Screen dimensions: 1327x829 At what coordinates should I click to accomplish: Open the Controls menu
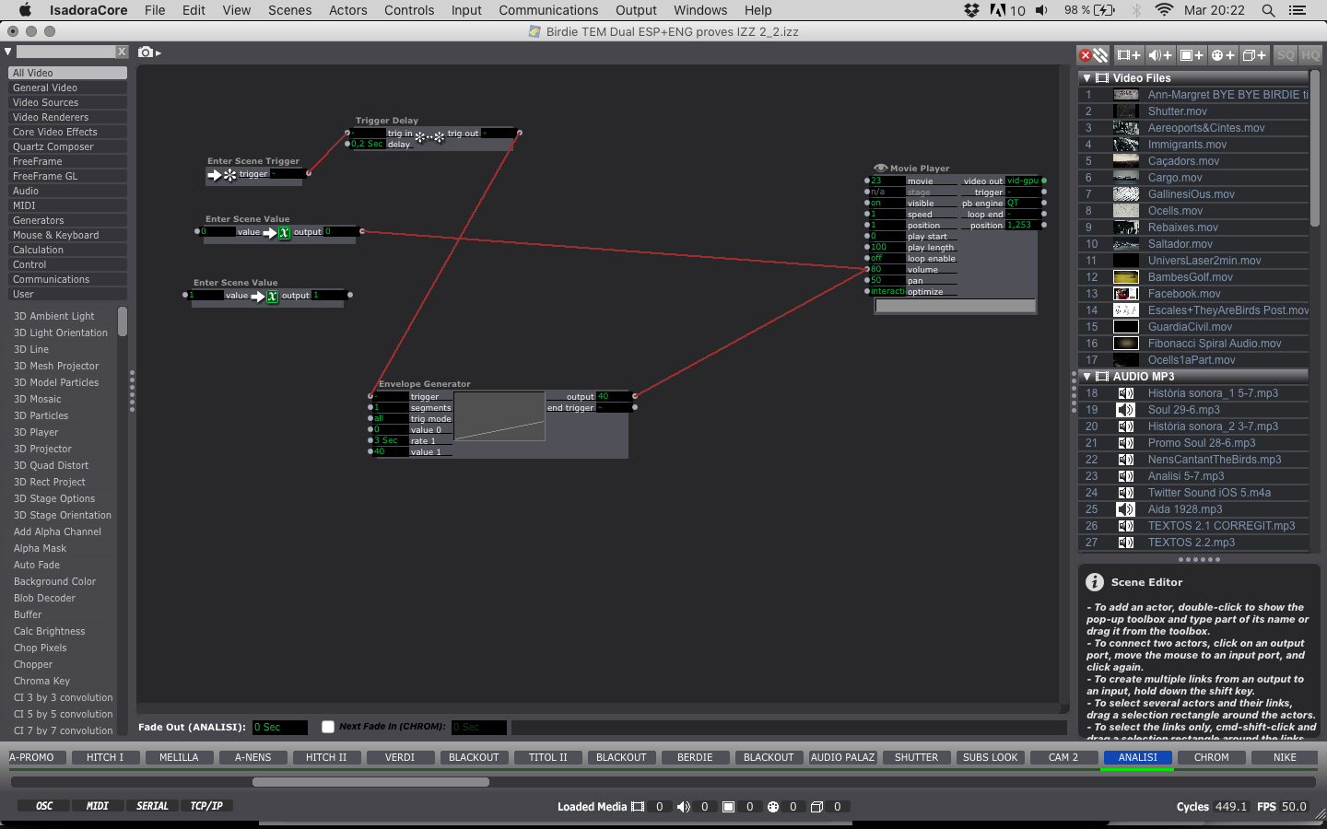click(409, 10)
